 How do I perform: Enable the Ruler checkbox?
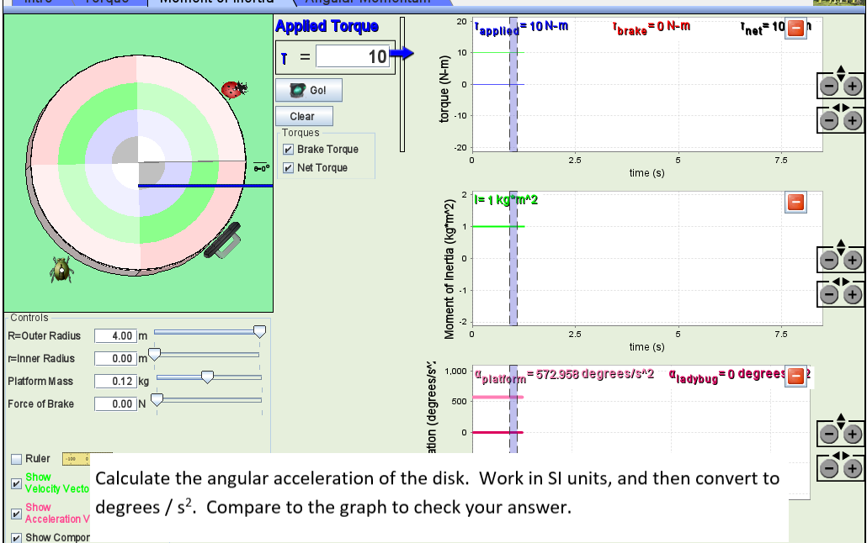point(17,459)
